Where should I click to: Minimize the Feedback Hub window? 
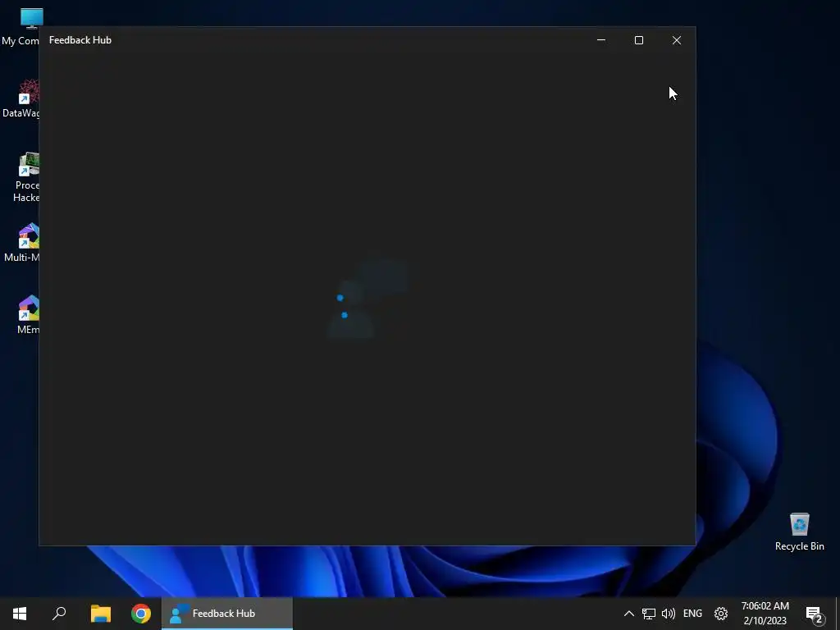coord(601,40)
